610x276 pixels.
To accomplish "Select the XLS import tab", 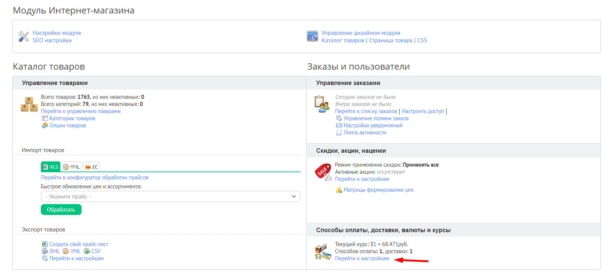I will coord(51,167).
